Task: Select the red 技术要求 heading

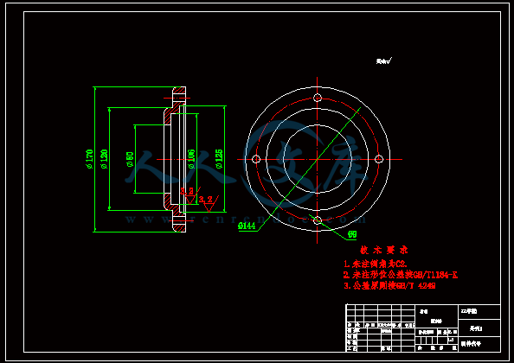Action: [383, 251]
